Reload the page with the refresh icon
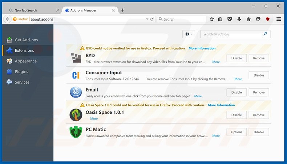 click(152, 19)
